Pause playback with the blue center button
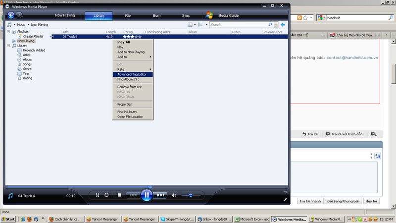This screenshot has width=396, height=223. (146, 195)
